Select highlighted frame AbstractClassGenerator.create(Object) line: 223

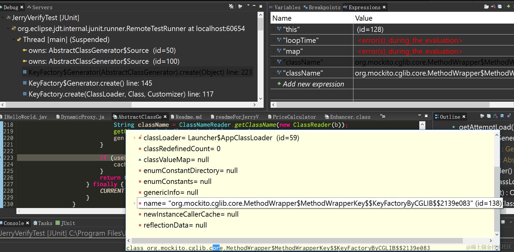tap(138, 72)
